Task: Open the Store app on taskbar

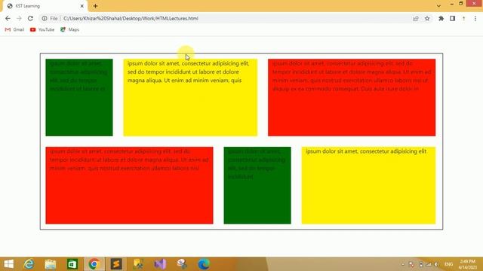Action: point(72,264)
